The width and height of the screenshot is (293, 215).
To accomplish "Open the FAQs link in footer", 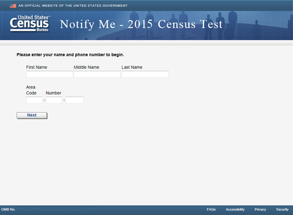I will [x=211, y=210].
